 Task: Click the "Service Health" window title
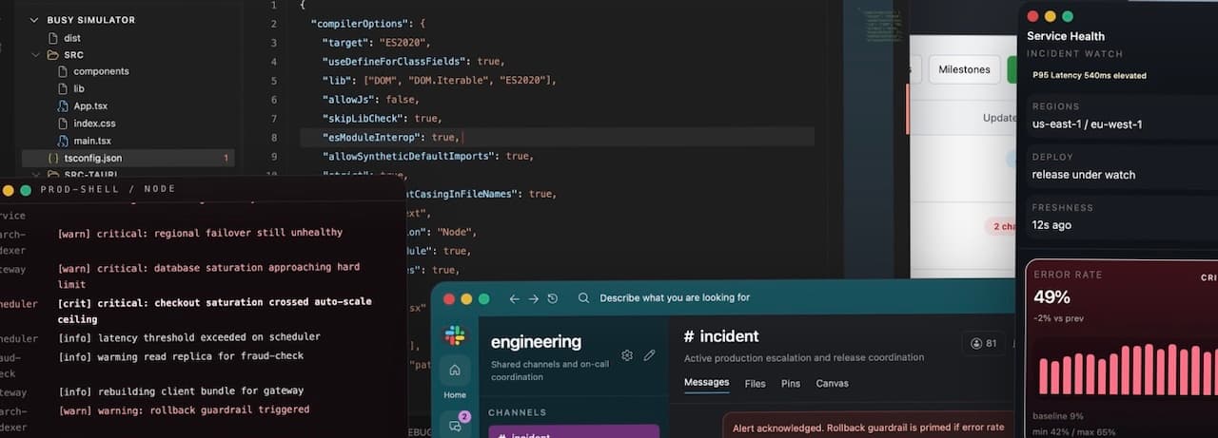click(1066, 36)
